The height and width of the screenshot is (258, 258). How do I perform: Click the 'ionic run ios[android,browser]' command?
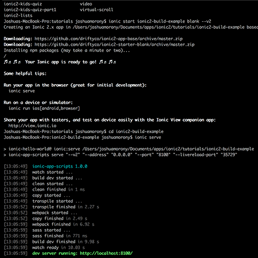(44, 108)
